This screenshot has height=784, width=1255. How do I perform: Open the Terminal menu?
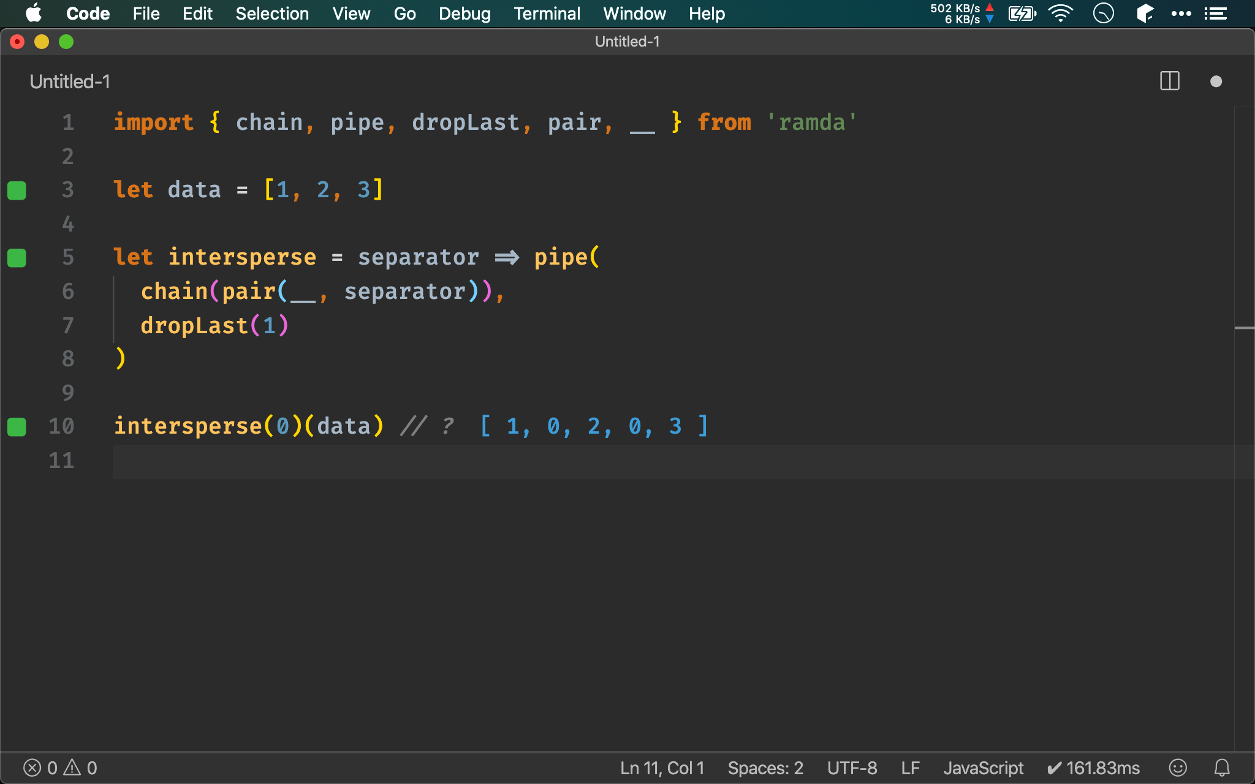[547, 13]
